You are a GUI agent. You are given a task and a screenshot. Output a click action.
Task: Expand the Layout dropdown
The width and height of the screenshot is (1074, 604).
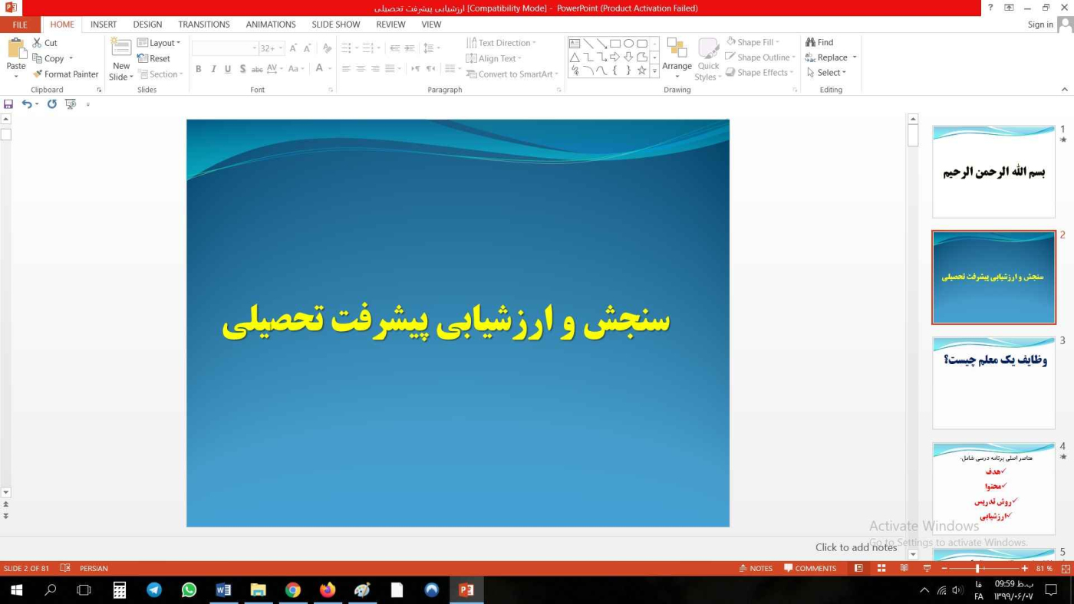pyautogui.click(x=159, y=43)
